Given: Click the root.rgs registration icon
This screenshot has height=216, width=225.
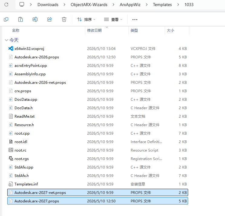Looking at the screenshot, I should coord(11,159).
